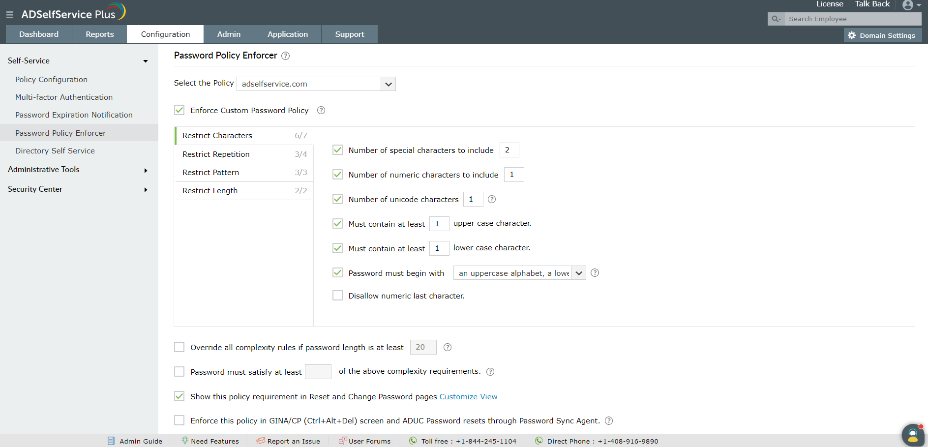Go to Multi-factor Authentication settings
Viewport: 928px width, 447px height.
(x=64, y=97)
